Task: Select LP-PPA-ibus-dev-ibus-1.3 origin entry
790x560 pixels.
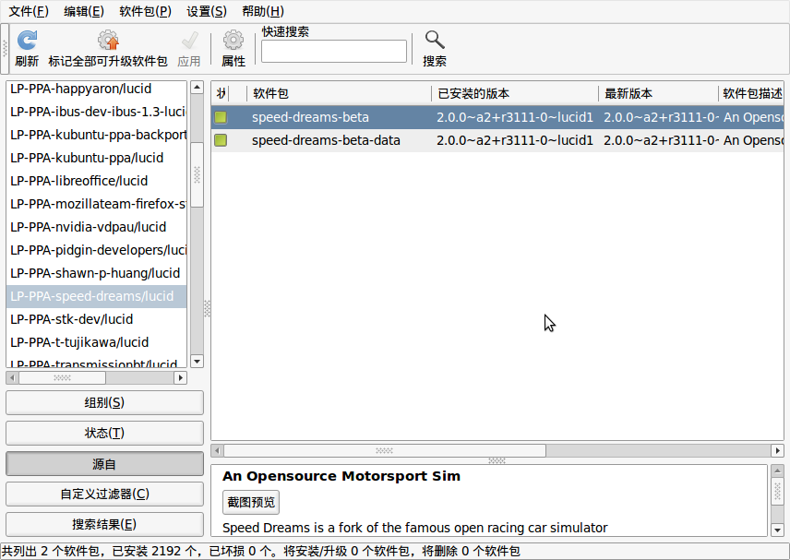Action: point(97,112)
